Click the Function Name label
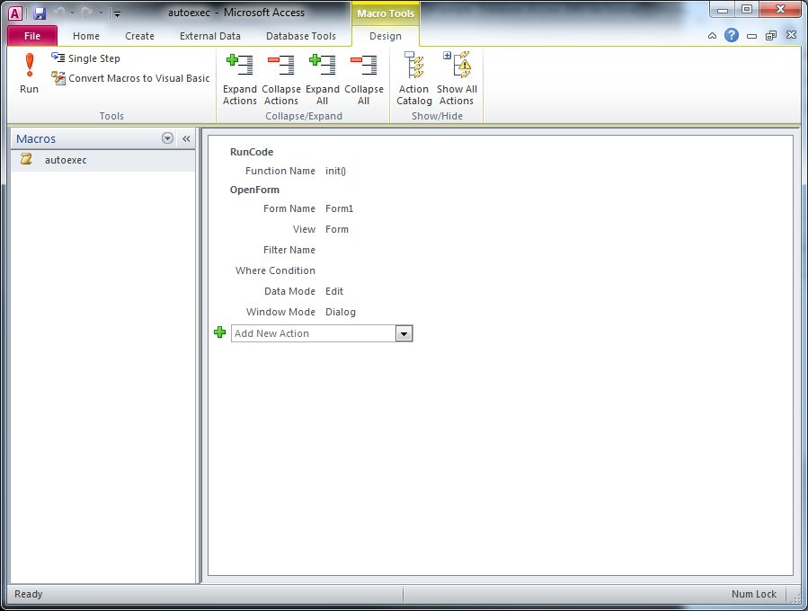 (x=280, y=171)
